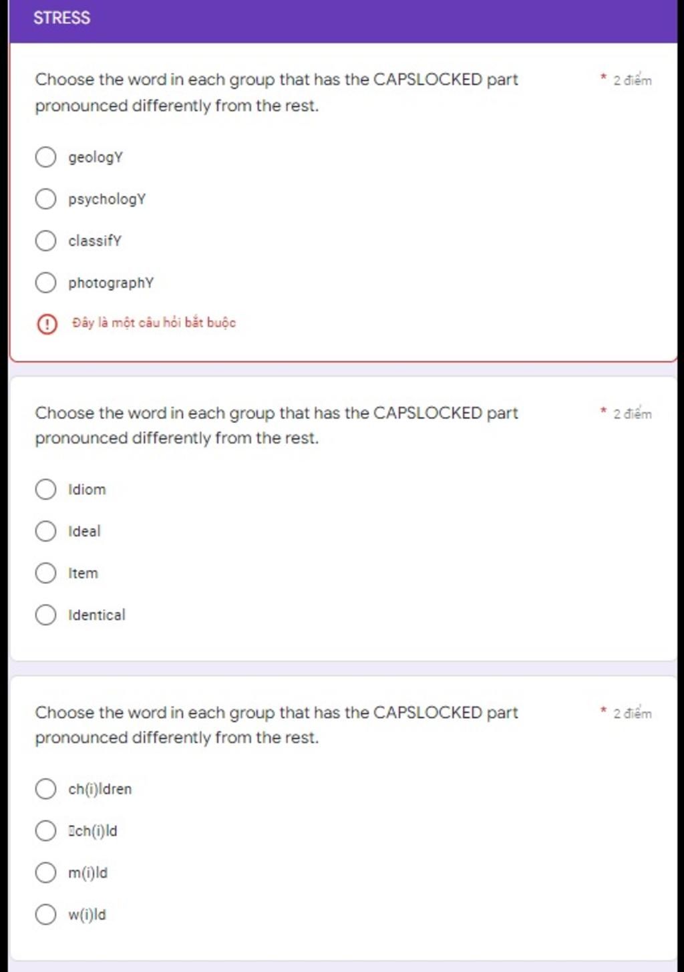Click the red required question message
The image size is (684, 972).
(154, 323)
